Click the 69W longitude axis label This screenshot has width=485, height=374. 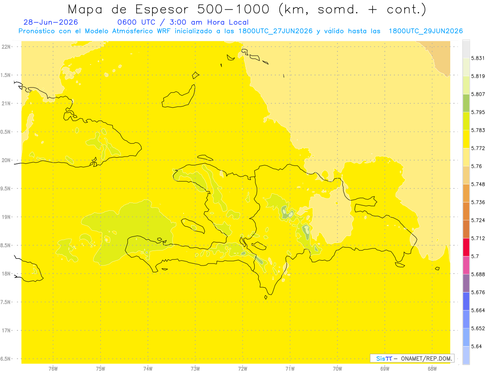[385, 369]
